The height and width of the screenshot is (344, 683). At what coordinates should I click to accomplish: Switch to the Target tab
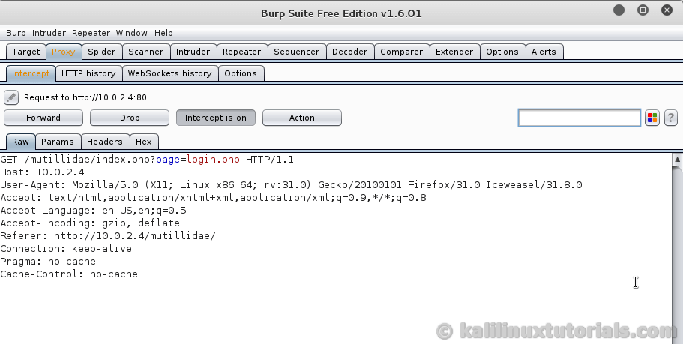pos(25,52)
